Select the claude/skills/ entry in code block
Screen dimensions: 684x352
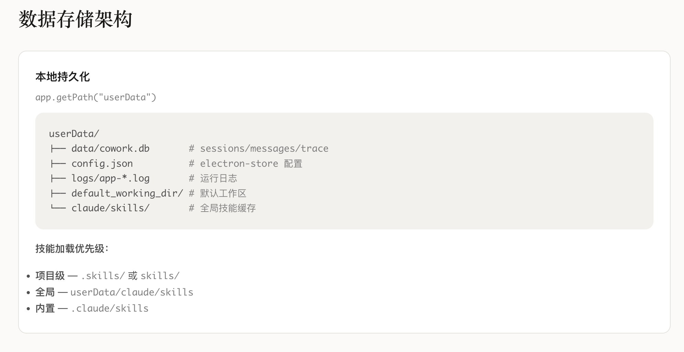(110, 208)
